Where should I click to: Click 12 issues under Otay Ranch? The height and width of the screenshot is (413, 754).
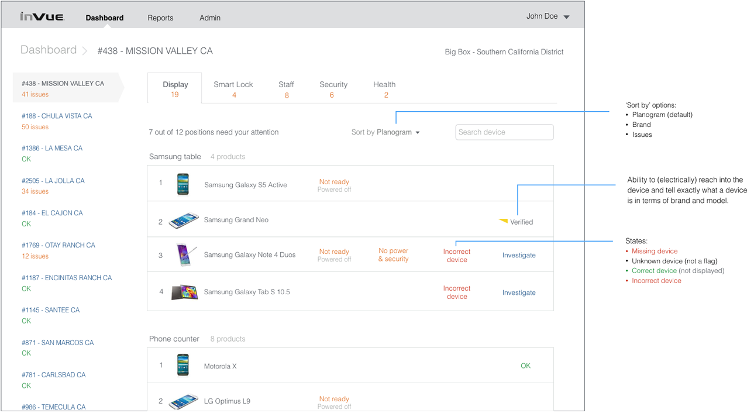pyautogui.click(x=35, y=256)
